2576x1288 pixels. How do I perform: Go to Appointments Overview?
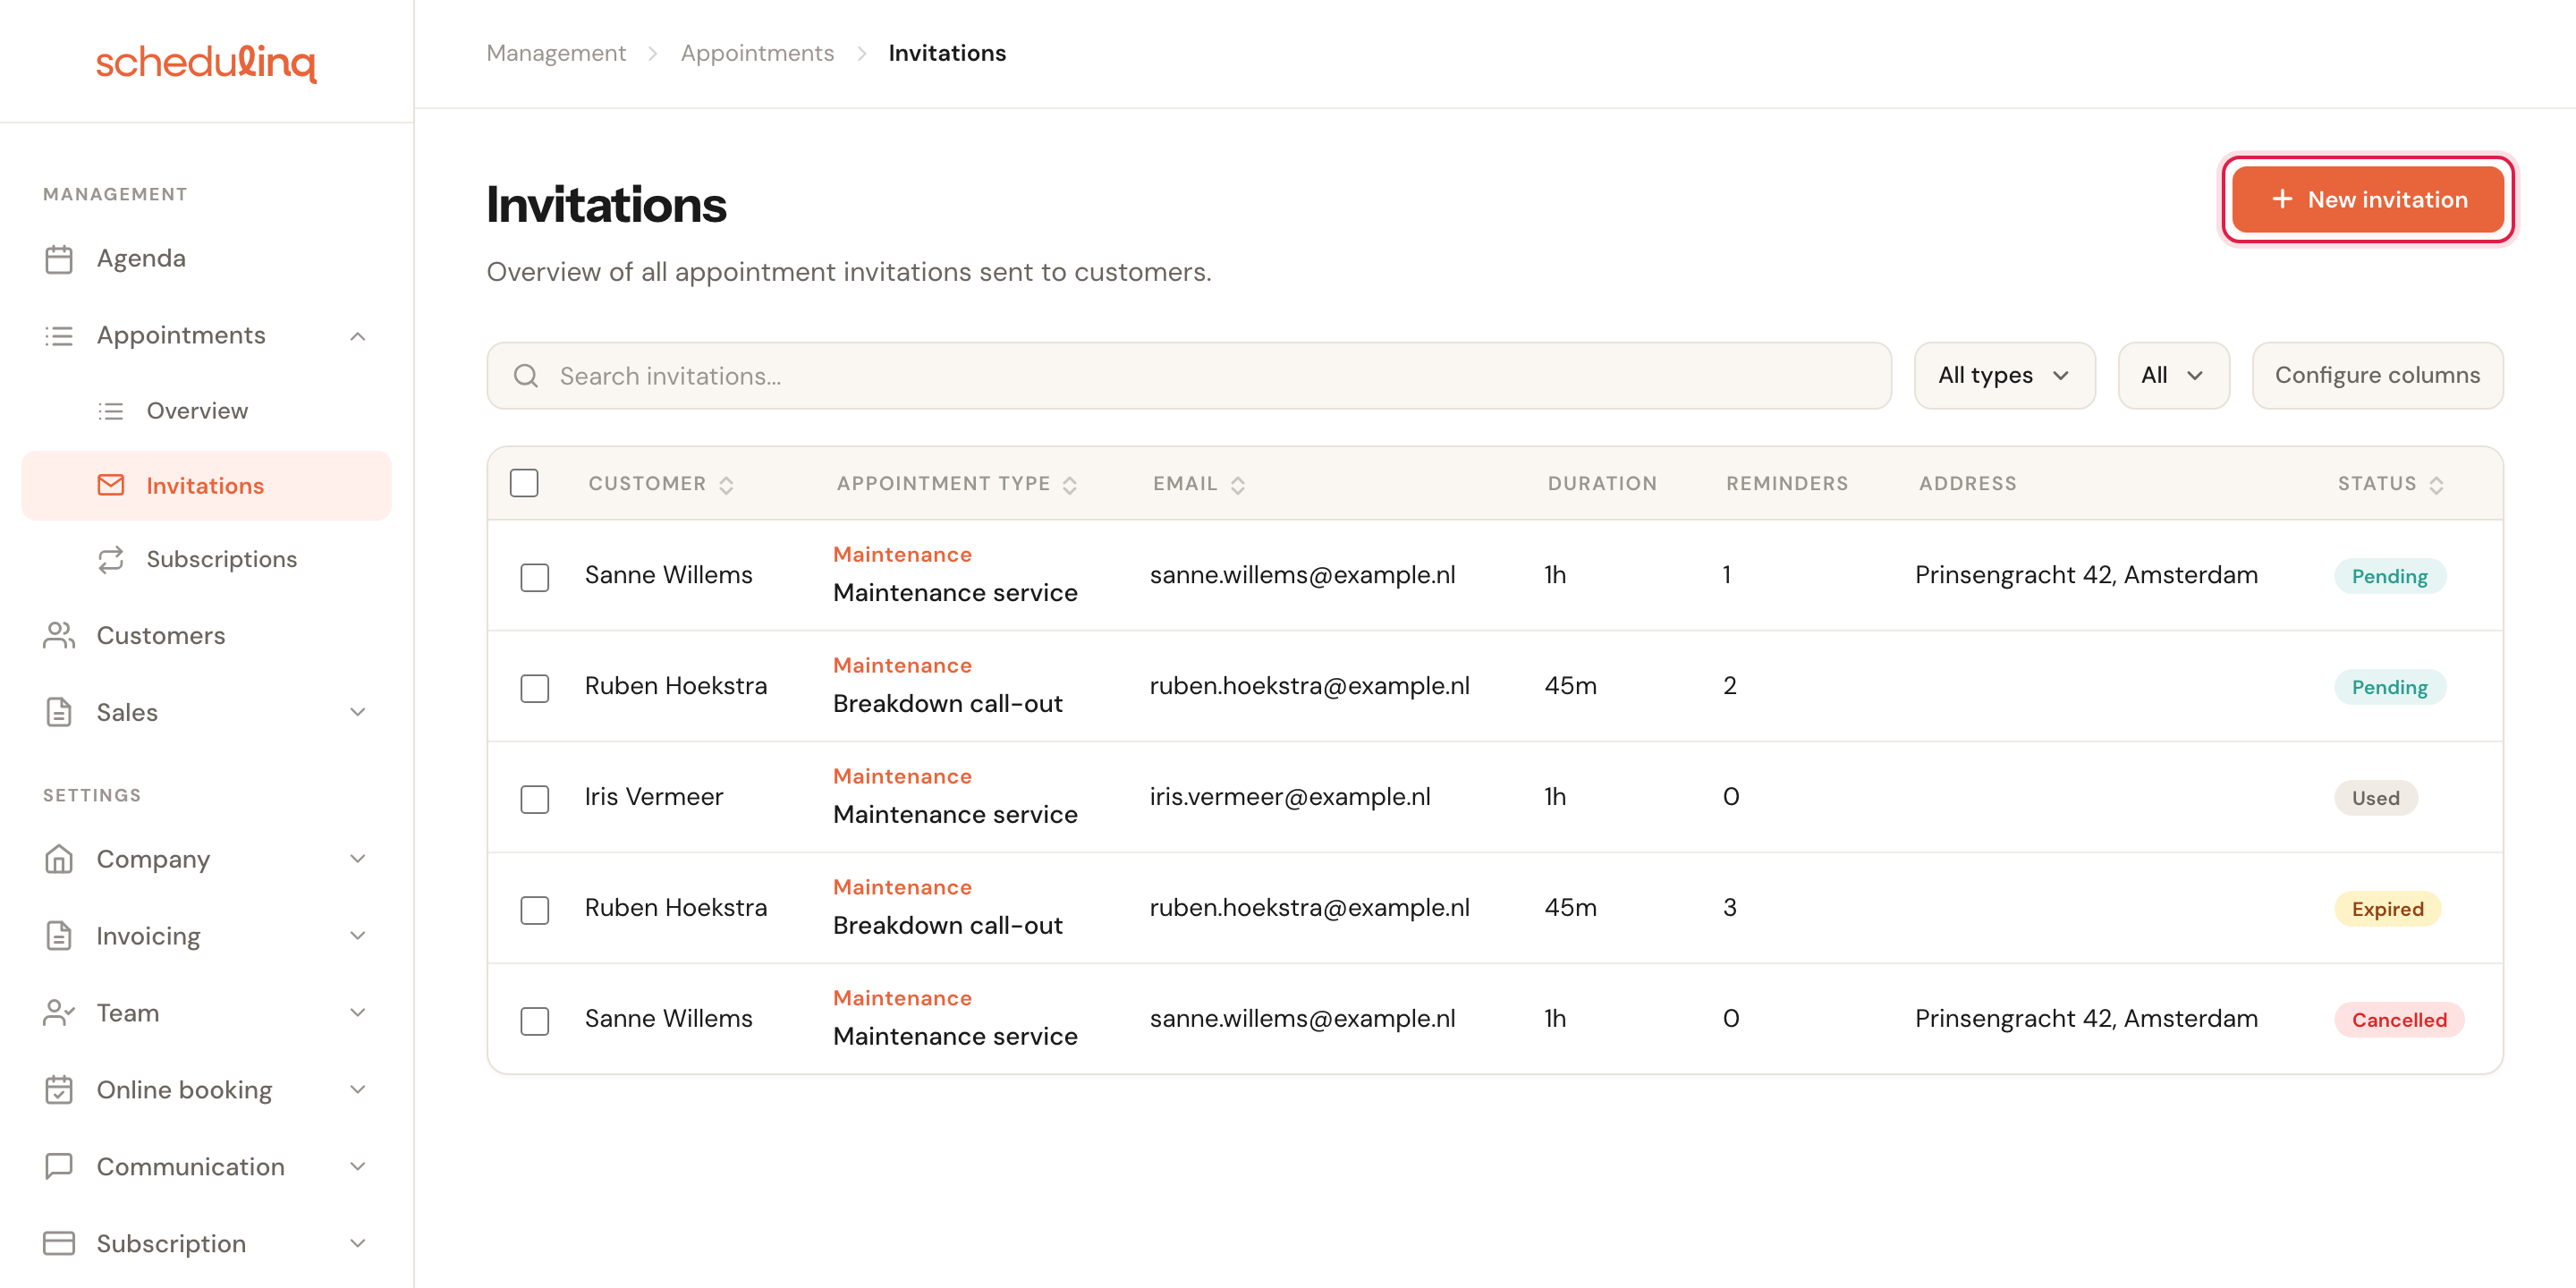pyautogui.click(x=206, y=411)
